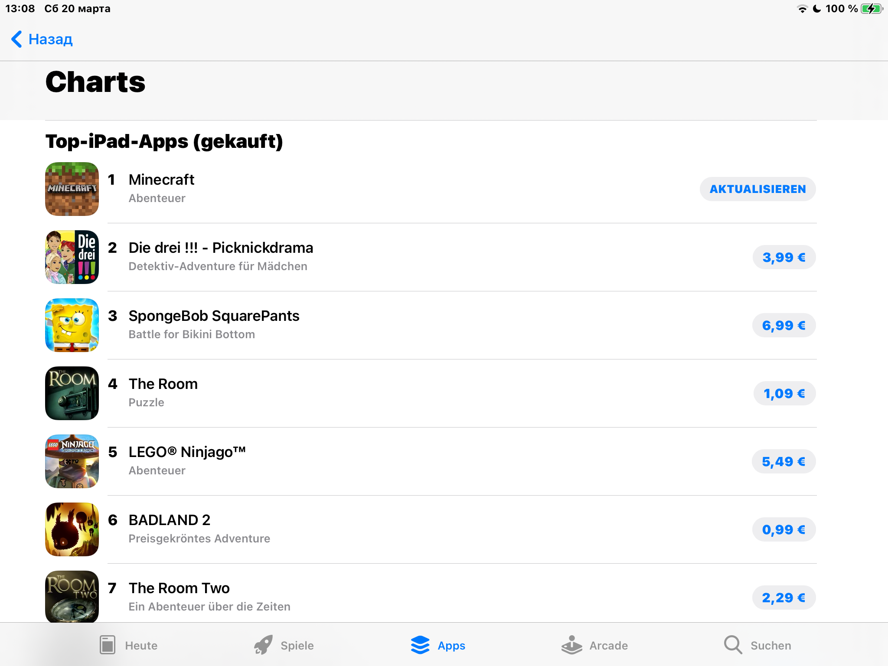Tap Ein Abenteuer über die Zeiten subtitle
888x666 pixels.
(209, 607)
